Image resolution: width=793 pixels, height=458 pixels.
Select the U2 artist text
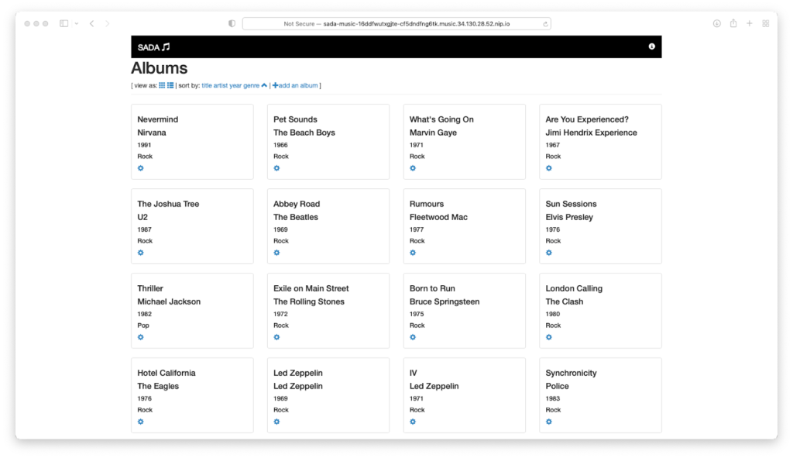coord(142,217)
